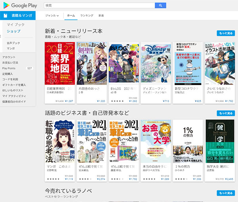This screenshot has height=202, width=238.
Task: Click author ひろゆき under 1%の努力
Action: coord(180,170)
